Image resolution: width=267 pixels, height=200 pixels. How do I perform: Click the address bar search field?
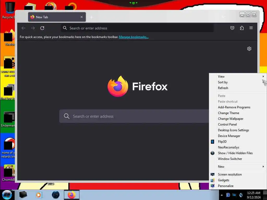[137, 28]
